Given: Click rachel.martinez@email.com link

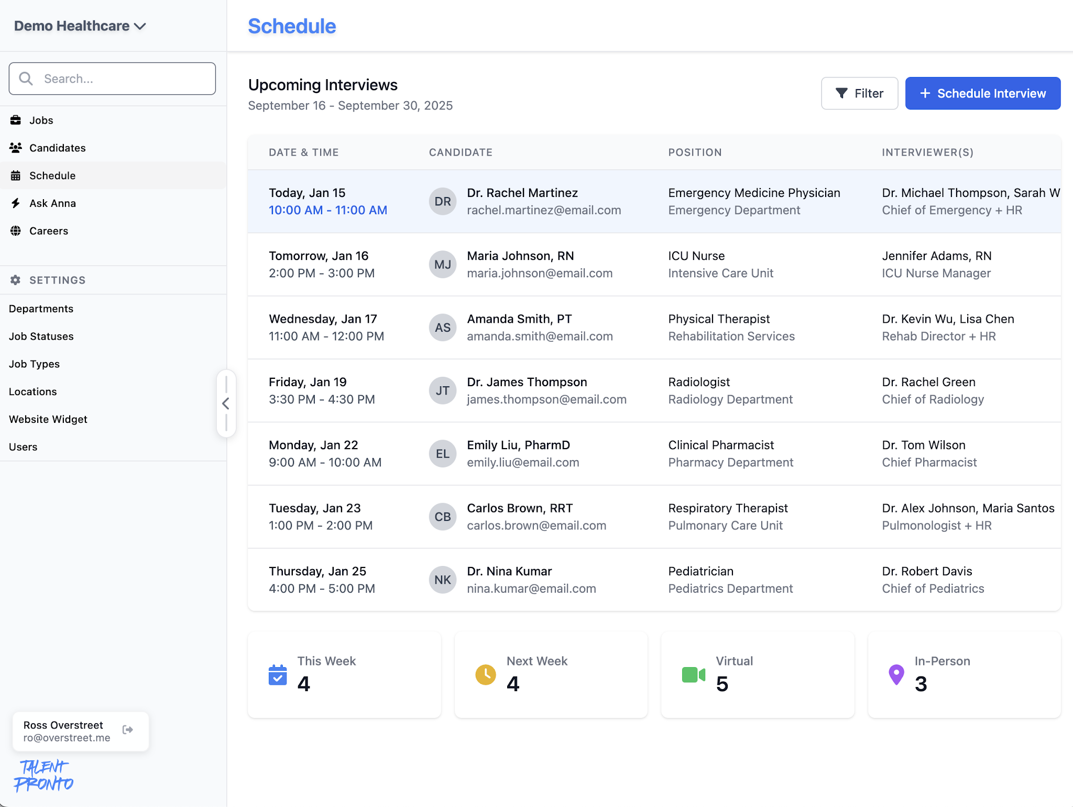Looking at the screenshot, I should pos(544,210).
